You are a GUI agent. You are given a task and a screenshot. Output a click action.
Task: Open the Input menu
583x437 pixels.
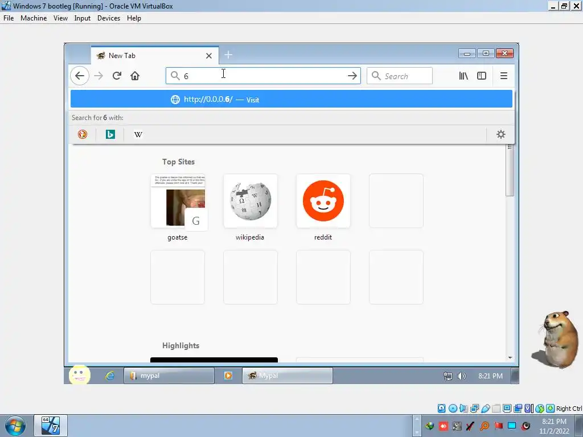pyautogui.click(x=82, y=18)
